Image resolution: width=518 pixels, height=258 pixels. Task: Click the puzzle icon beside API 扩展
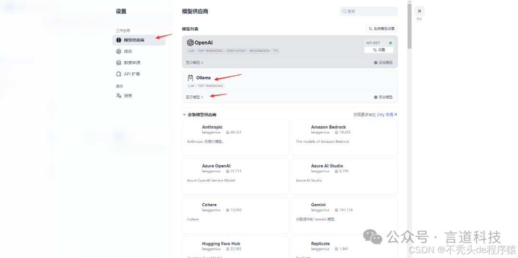(118, 74)
